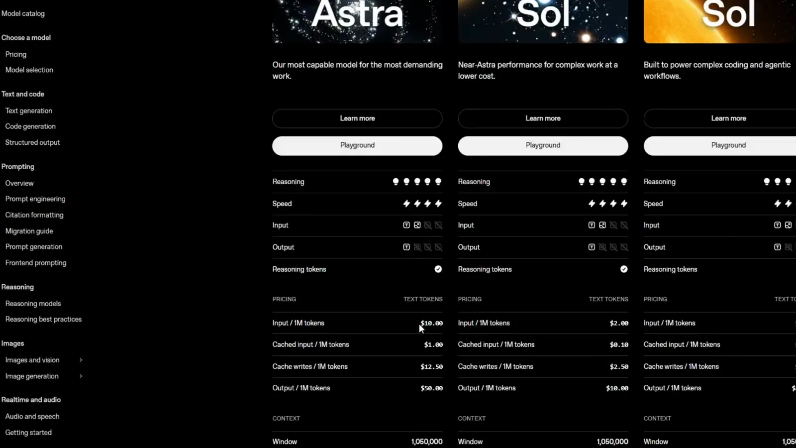The height and width of the screenshot is (448, 796).
Task: Go to Pricing in sidebar
Action: (x=16, y=54)
